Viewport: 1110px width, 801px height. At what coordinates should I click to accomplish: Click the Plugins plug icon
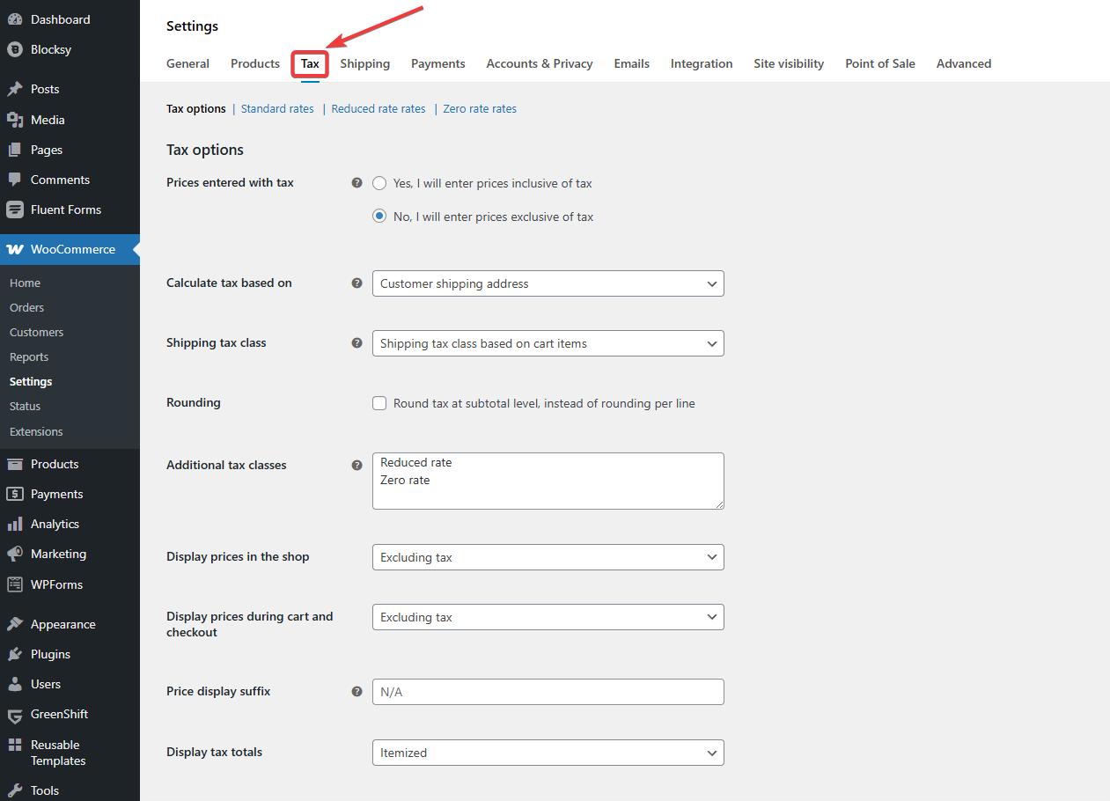15,654
